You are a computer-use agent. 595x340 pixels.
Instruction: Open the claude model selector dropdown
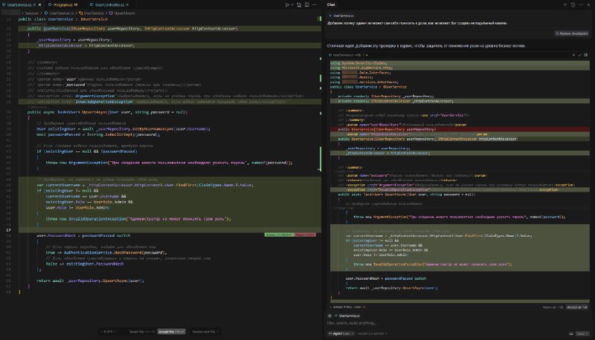[373, 333]
